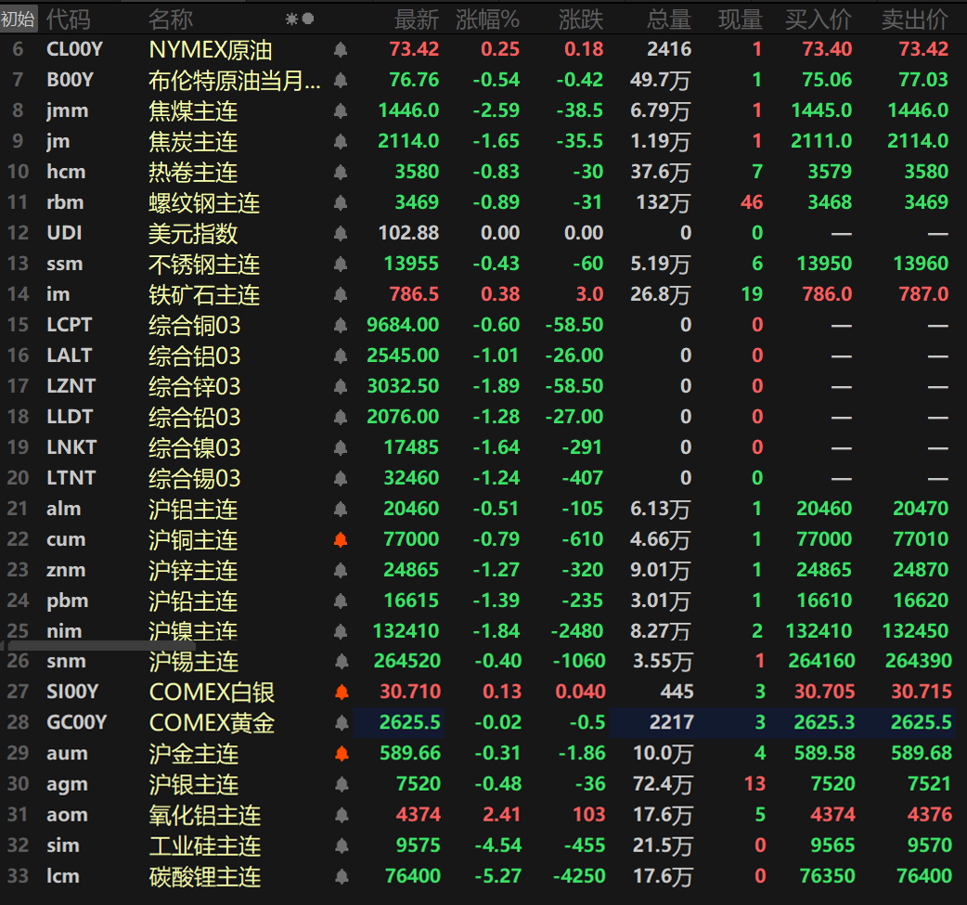This screenshot has width=967, height=905.
Task: Click the alert bell for 工业硅主连
Action: (340, 846)
